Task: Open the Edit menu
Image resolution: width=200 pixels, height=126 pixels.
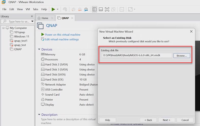Action: 12,9
